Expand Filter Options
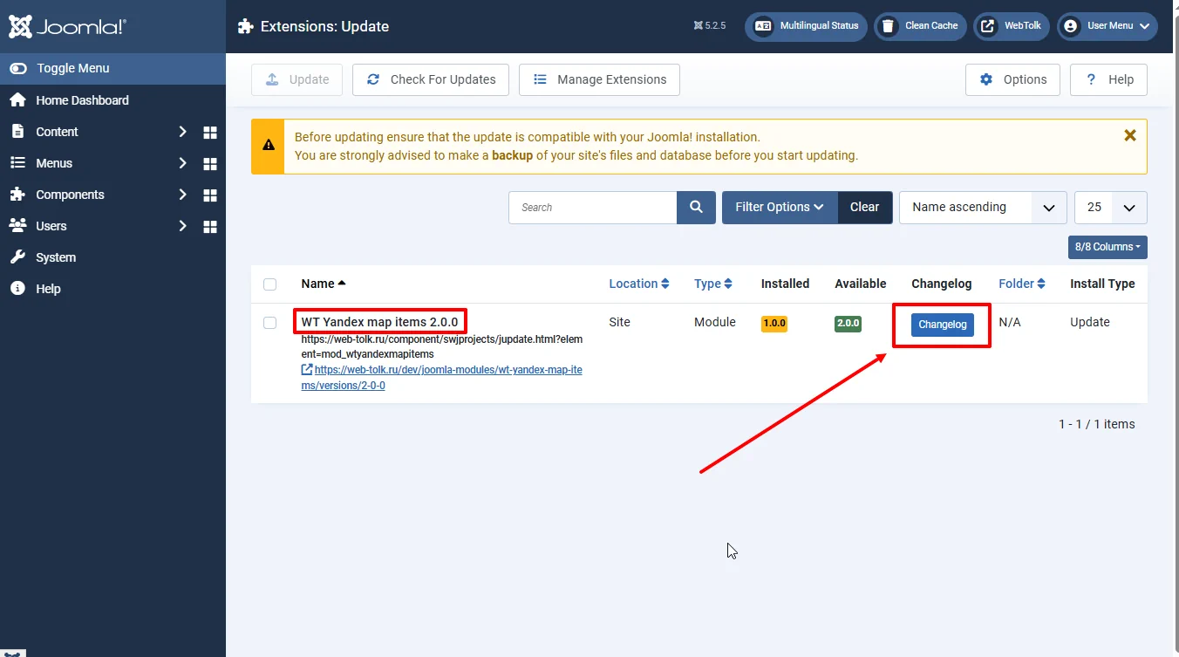This screenshot has width=1179, height=657. 780,208
